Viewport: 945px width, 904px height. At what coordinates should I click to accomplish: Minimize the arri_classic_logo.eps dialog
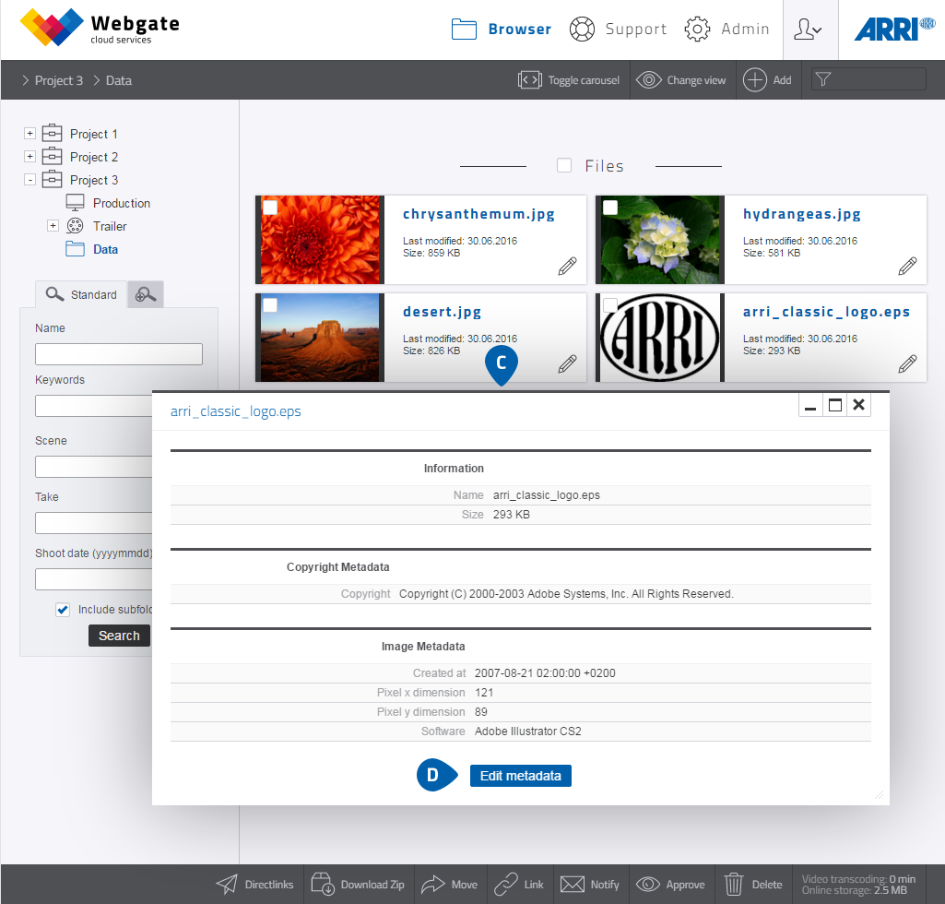pos(810,405)
